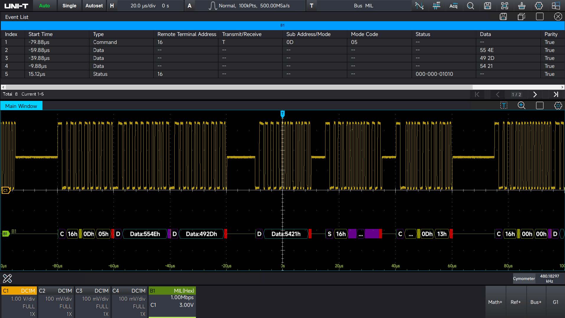This screenshot has height=318, width=565.
Task: Click the magnifier search icon in top toolbar
Action: pos(471,6)
